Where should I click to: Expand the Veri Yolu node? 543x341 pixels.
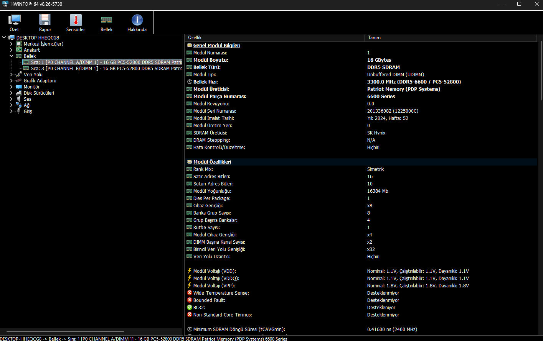12,74
